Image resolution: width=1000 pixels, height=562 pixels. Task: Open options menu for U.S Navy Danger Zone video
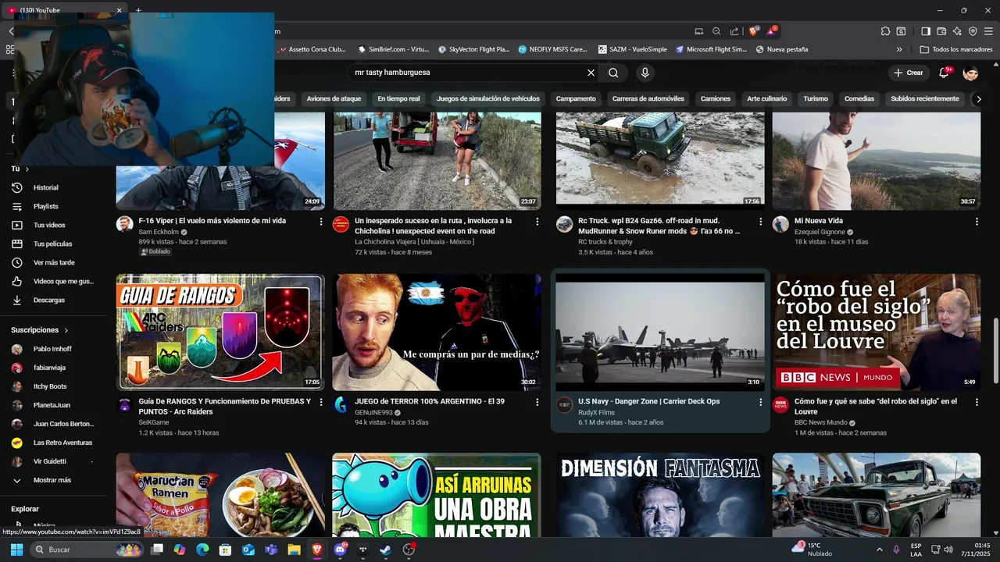[x=760, y=402]
